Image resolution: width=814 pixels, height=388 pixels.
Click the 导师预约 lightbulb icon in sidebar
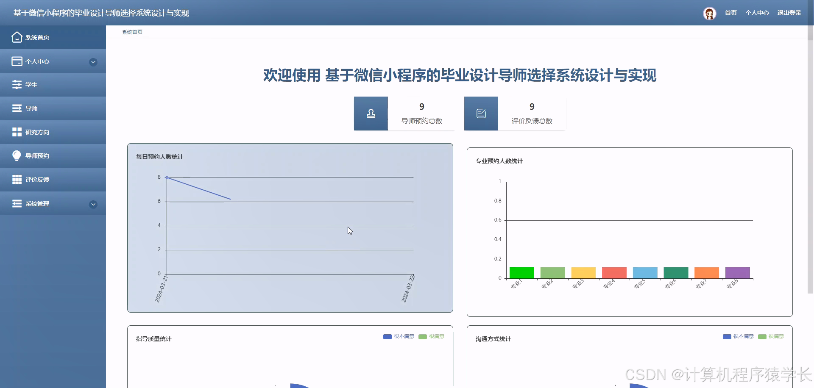[x=17, y=156]
